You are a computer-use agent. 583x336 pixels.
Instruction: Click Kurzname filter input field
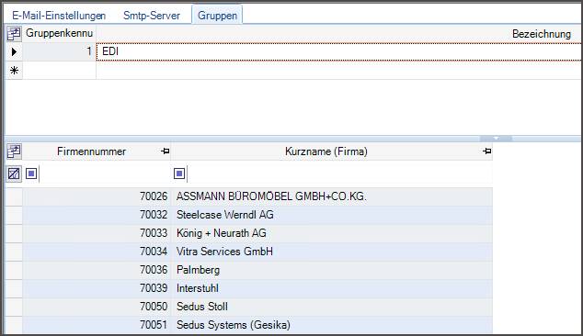[339, 174]
